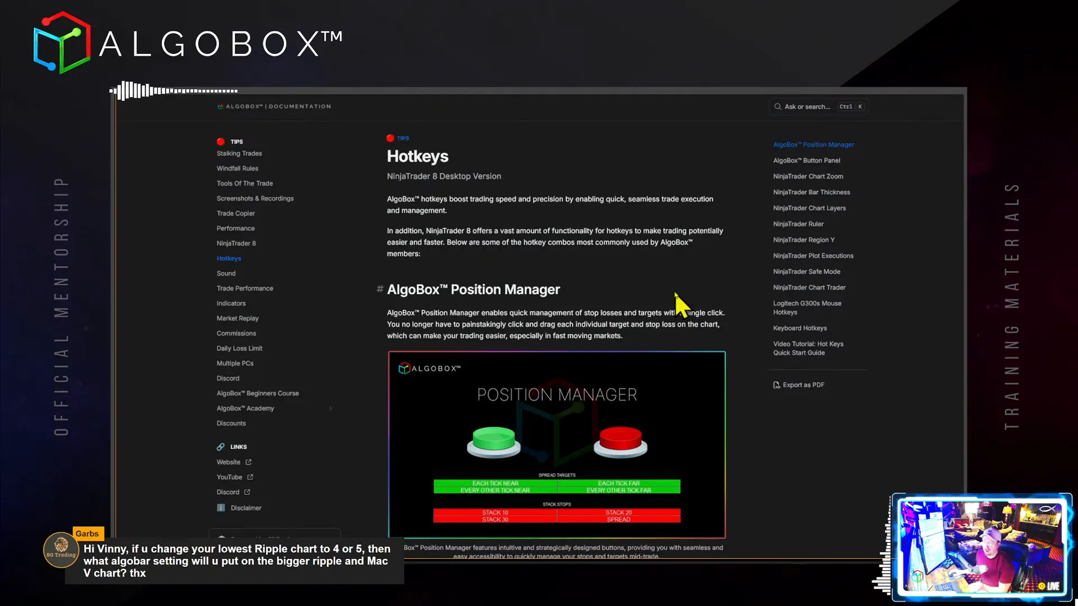
Task: Jump to AlgoBox Button Panel section
Action: [807, 161]
